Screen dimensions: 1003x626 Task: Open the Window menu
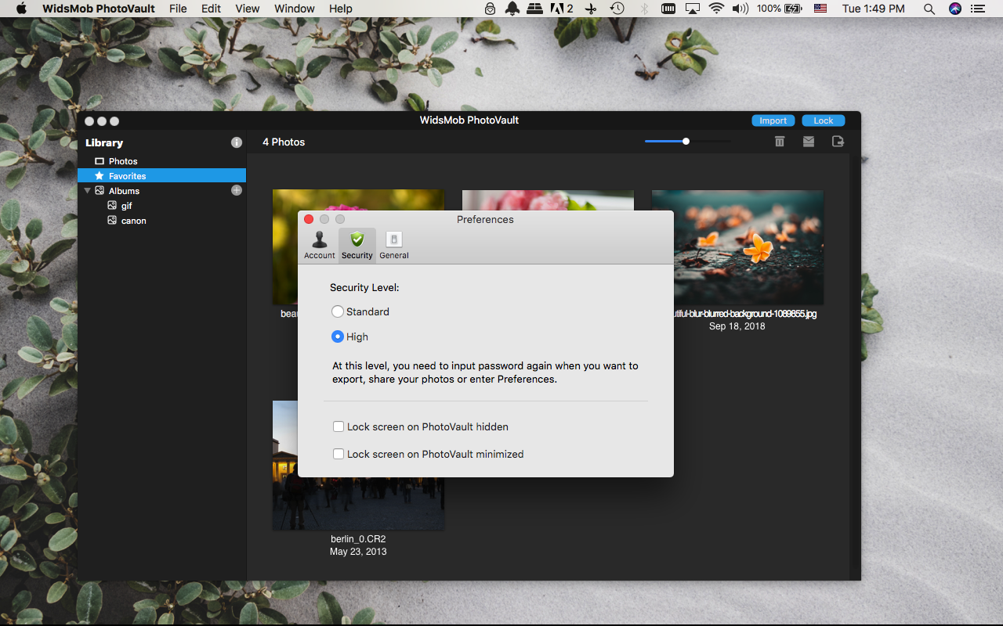tap(295, 9)
